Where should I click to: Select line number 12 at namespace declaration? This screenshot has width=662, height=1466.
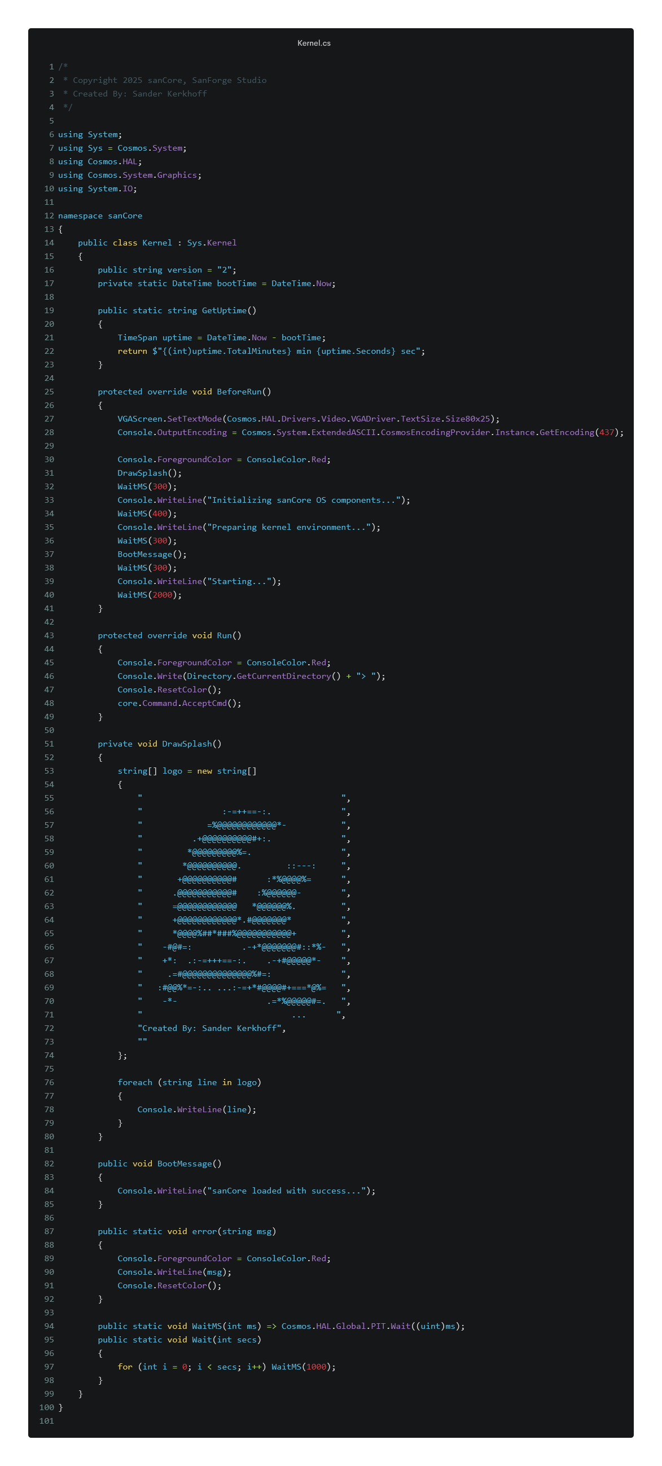pyautogui.click(x=49, y=216)
